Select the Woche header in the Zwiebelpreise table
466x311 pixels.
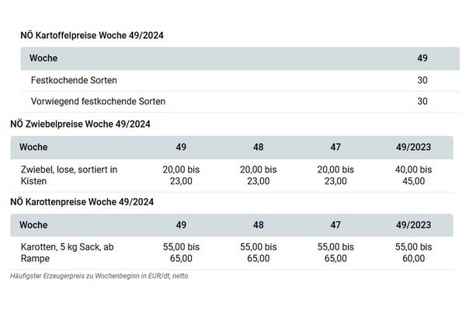click(34, 147)
